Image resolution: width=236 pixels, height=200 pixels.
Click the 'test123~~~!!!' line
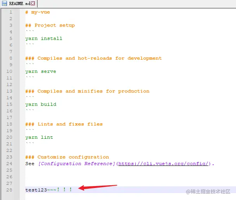coord(49,190)
